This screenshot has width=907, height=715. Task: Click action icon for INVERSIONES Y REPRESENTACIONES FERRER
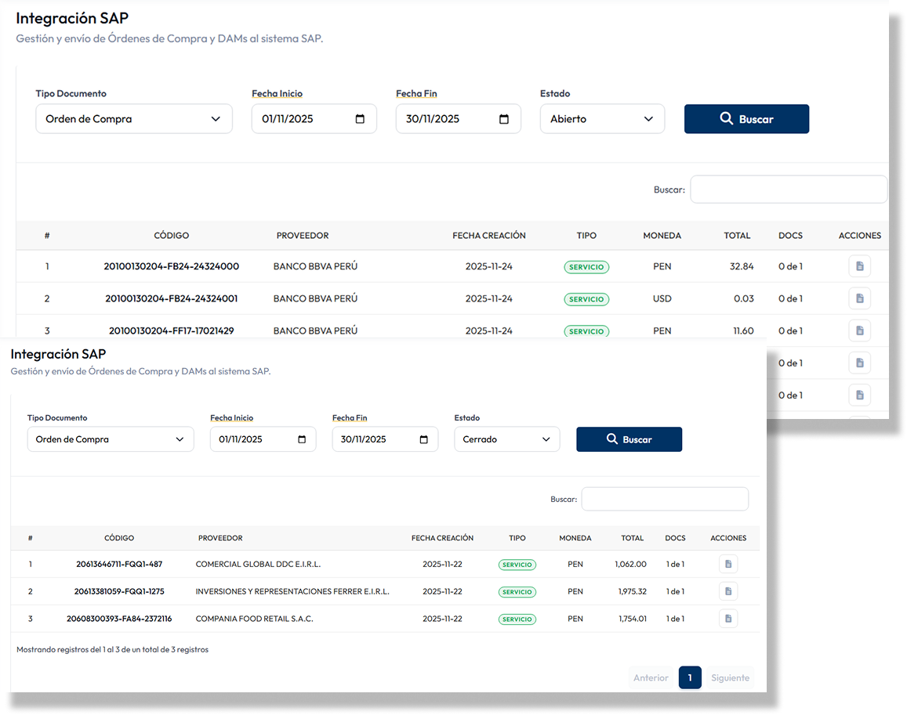pos(727,591)
